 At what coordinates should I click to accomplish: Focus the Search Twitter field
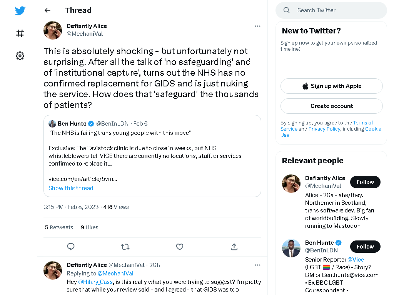(x=331, y=10)
